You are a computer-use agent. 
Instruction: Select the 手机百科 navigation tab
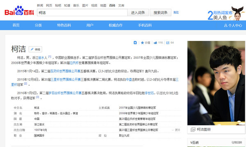145,25
